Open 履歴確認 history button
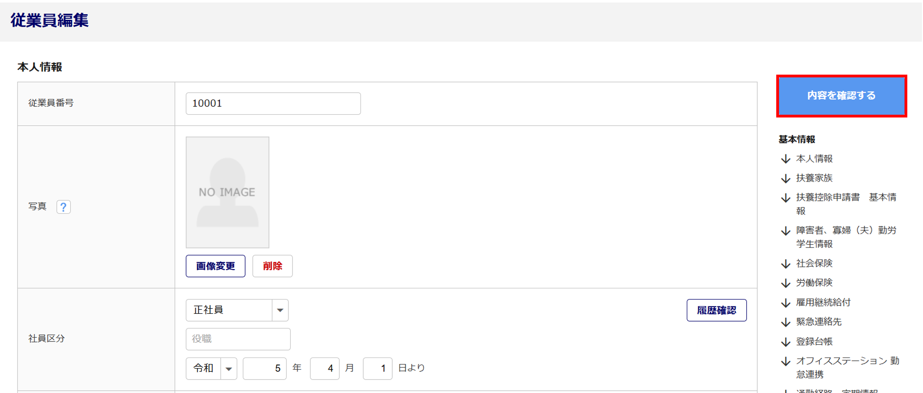923x393 pixels. tap(716, 310)
